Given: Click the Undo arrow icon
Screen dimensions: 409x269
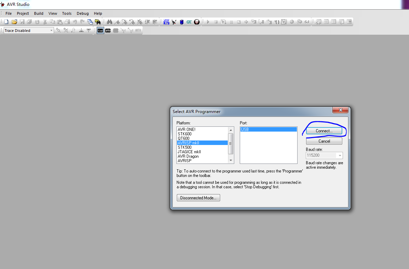Looking at the screenshot, I should [x=75, y=22].
